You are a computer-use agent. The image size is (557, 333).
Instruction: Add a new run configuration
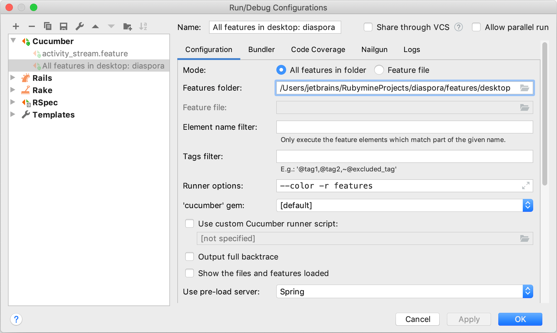(x=16, y=26)
